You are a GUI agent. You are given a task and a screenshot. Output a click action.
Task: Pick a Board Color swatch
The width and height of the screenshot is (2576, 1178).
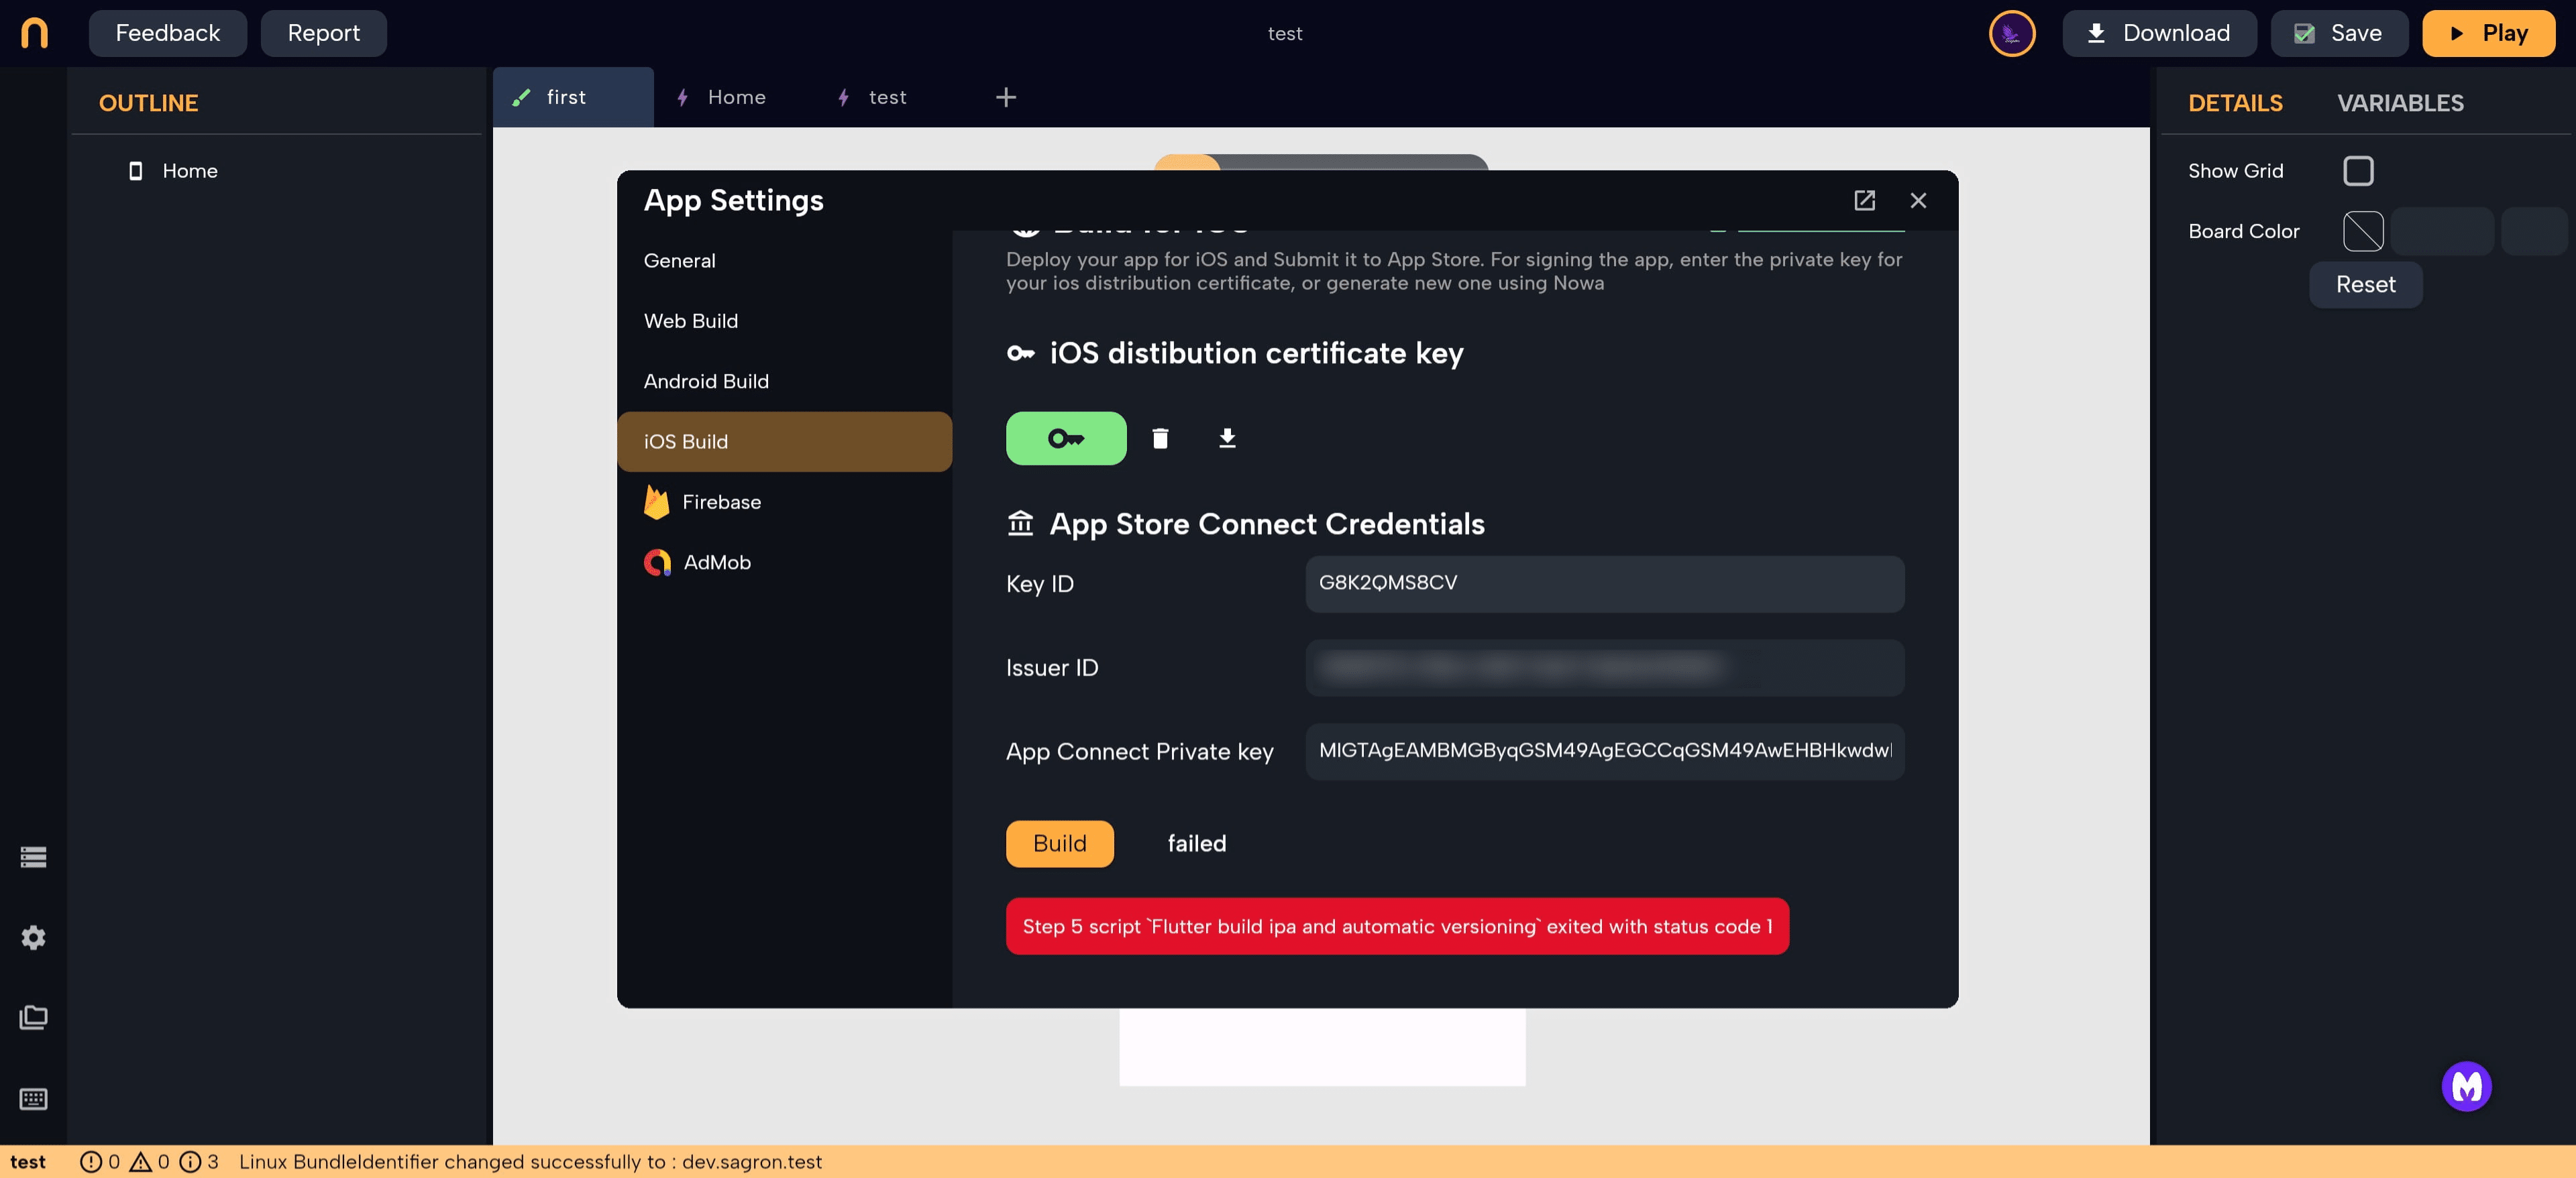pyautogui.click(x=2364, y=231)
